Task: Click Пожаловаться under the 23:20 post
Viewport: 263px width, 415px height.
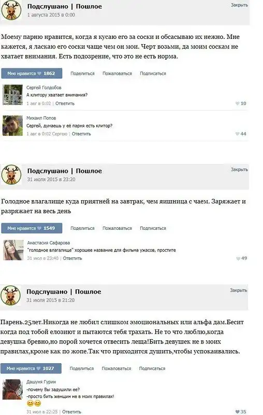Action: [117, 228]
